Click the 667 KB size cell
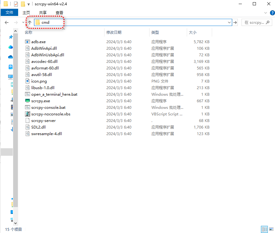The image size is (275, 233). 203,101
